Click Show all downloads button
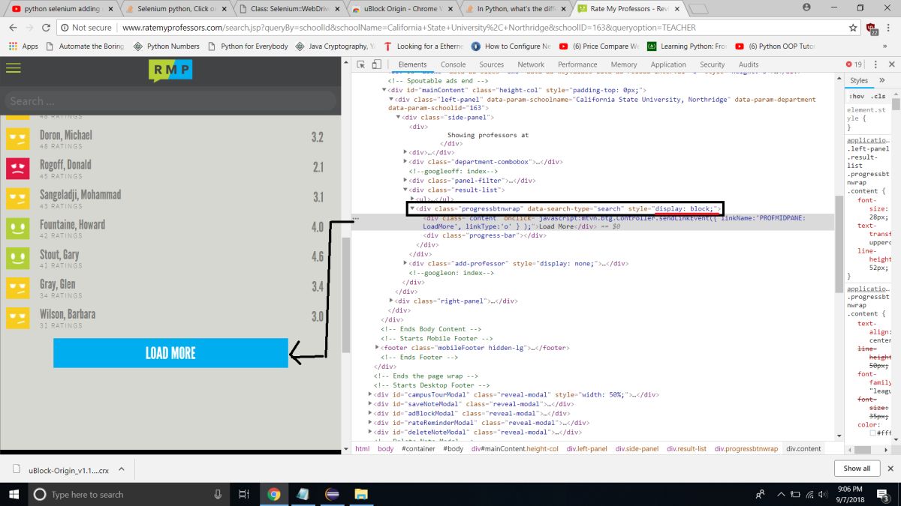The image size is (901, 506). click(857, 469)
